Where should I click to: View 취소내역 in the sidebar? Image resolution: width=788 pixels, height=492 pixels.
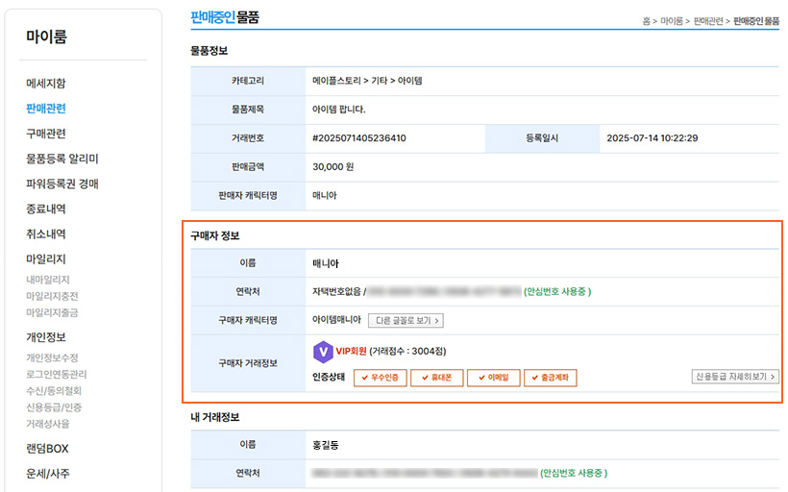[x=46, y=234]
